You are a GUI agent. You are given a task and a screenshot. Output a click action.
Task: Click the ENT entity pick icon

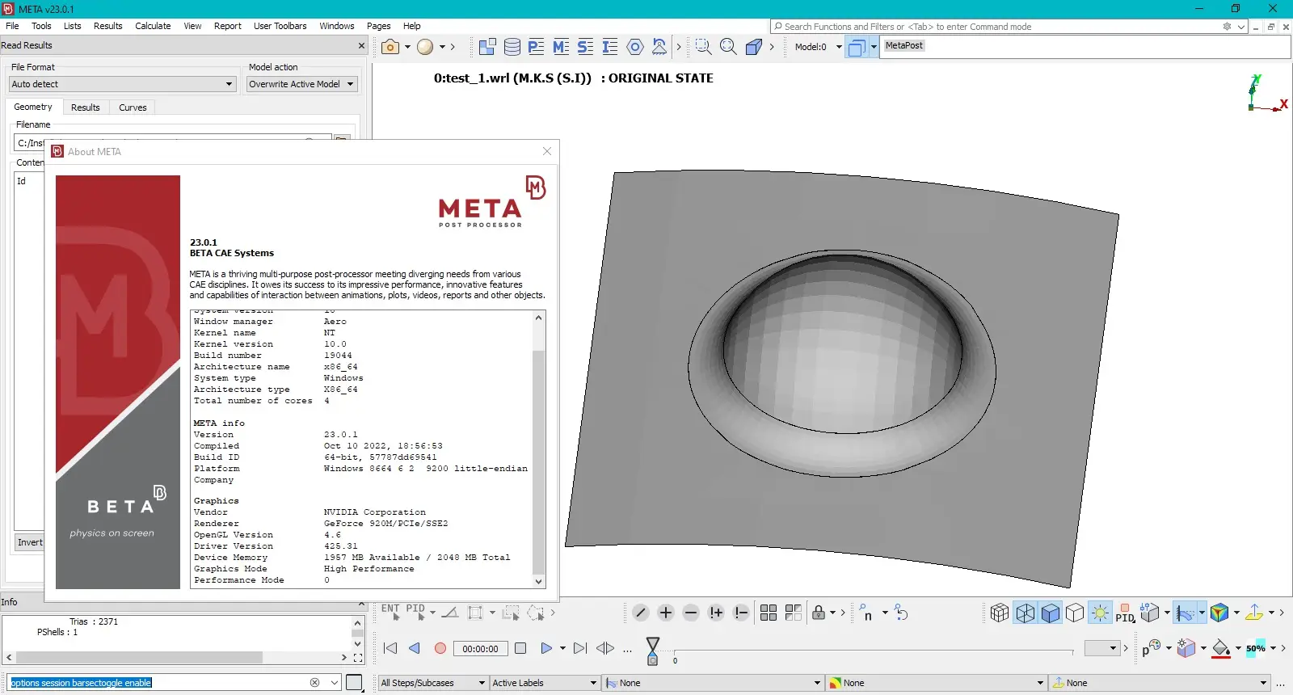pyautogui.click(x=391, y=612)
